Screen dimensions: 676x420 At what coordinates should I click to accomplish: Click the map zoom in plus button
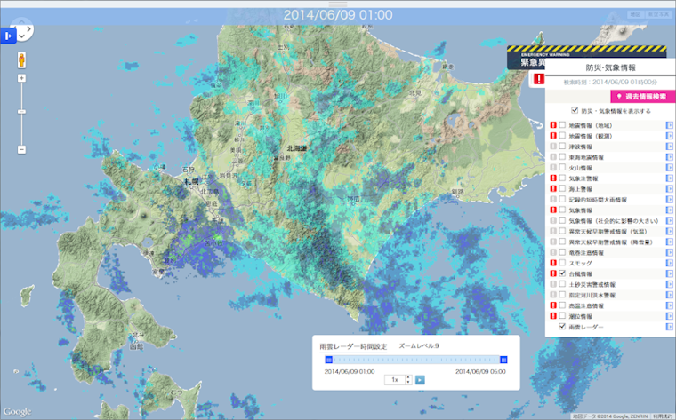(x=21, y=78)
